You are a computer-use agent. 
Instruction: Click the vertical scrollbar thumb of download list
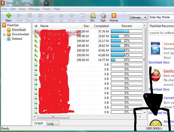(144, 60)
